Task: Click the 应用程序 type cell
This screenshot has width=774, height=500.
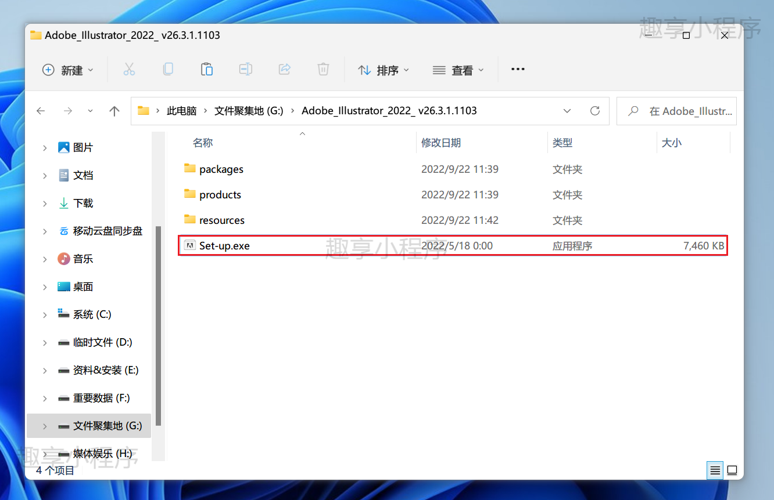Action: tap(572, 246)
